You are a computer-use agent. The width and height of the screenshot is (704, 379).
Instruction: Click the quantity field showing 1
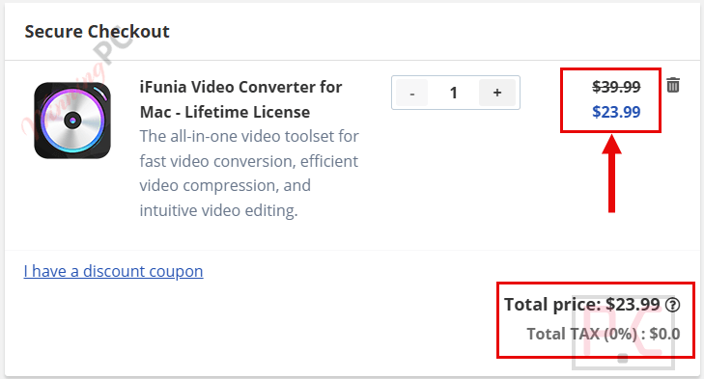(454, 93)
